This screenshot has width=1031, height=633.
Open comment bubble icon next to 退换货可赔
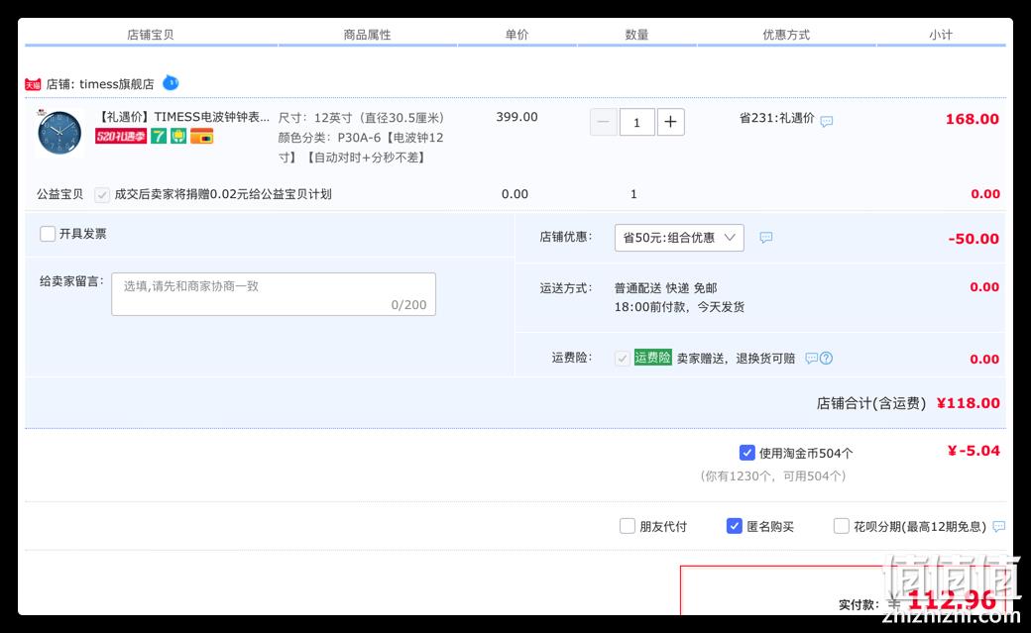[x=811, y=359]
